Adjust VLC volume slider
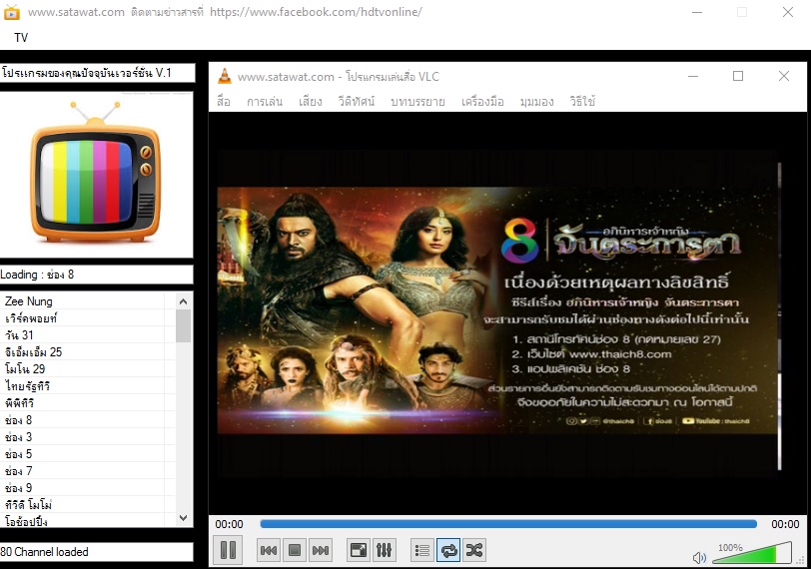The height and width of the screenshot is (569, 811). [x=752, y=553]
